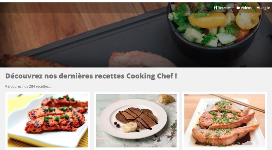This screenshot has width=272, height=150.
Task: Open the Vidéos menu link
Action: 244,8
